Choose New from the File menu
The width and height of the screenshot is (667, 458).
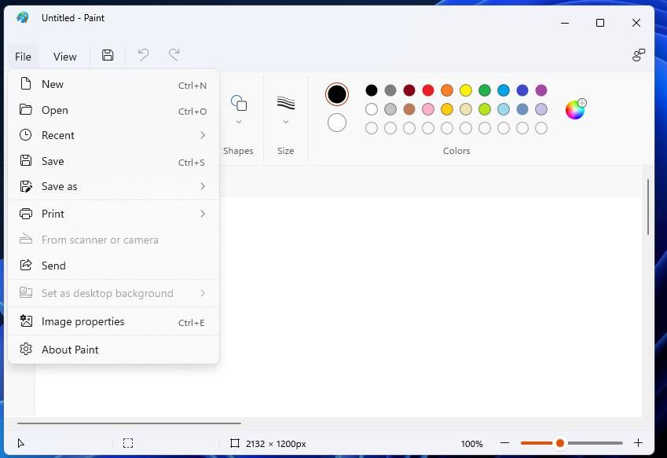point(114,84)
